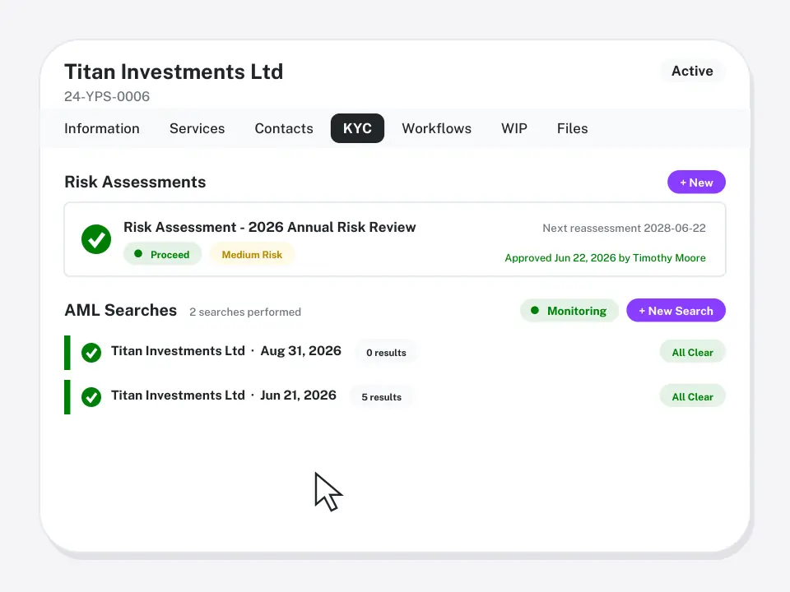Click the Proceed status pill
The width and height of the screenshot is (790, 592).
tap(162, 254)
